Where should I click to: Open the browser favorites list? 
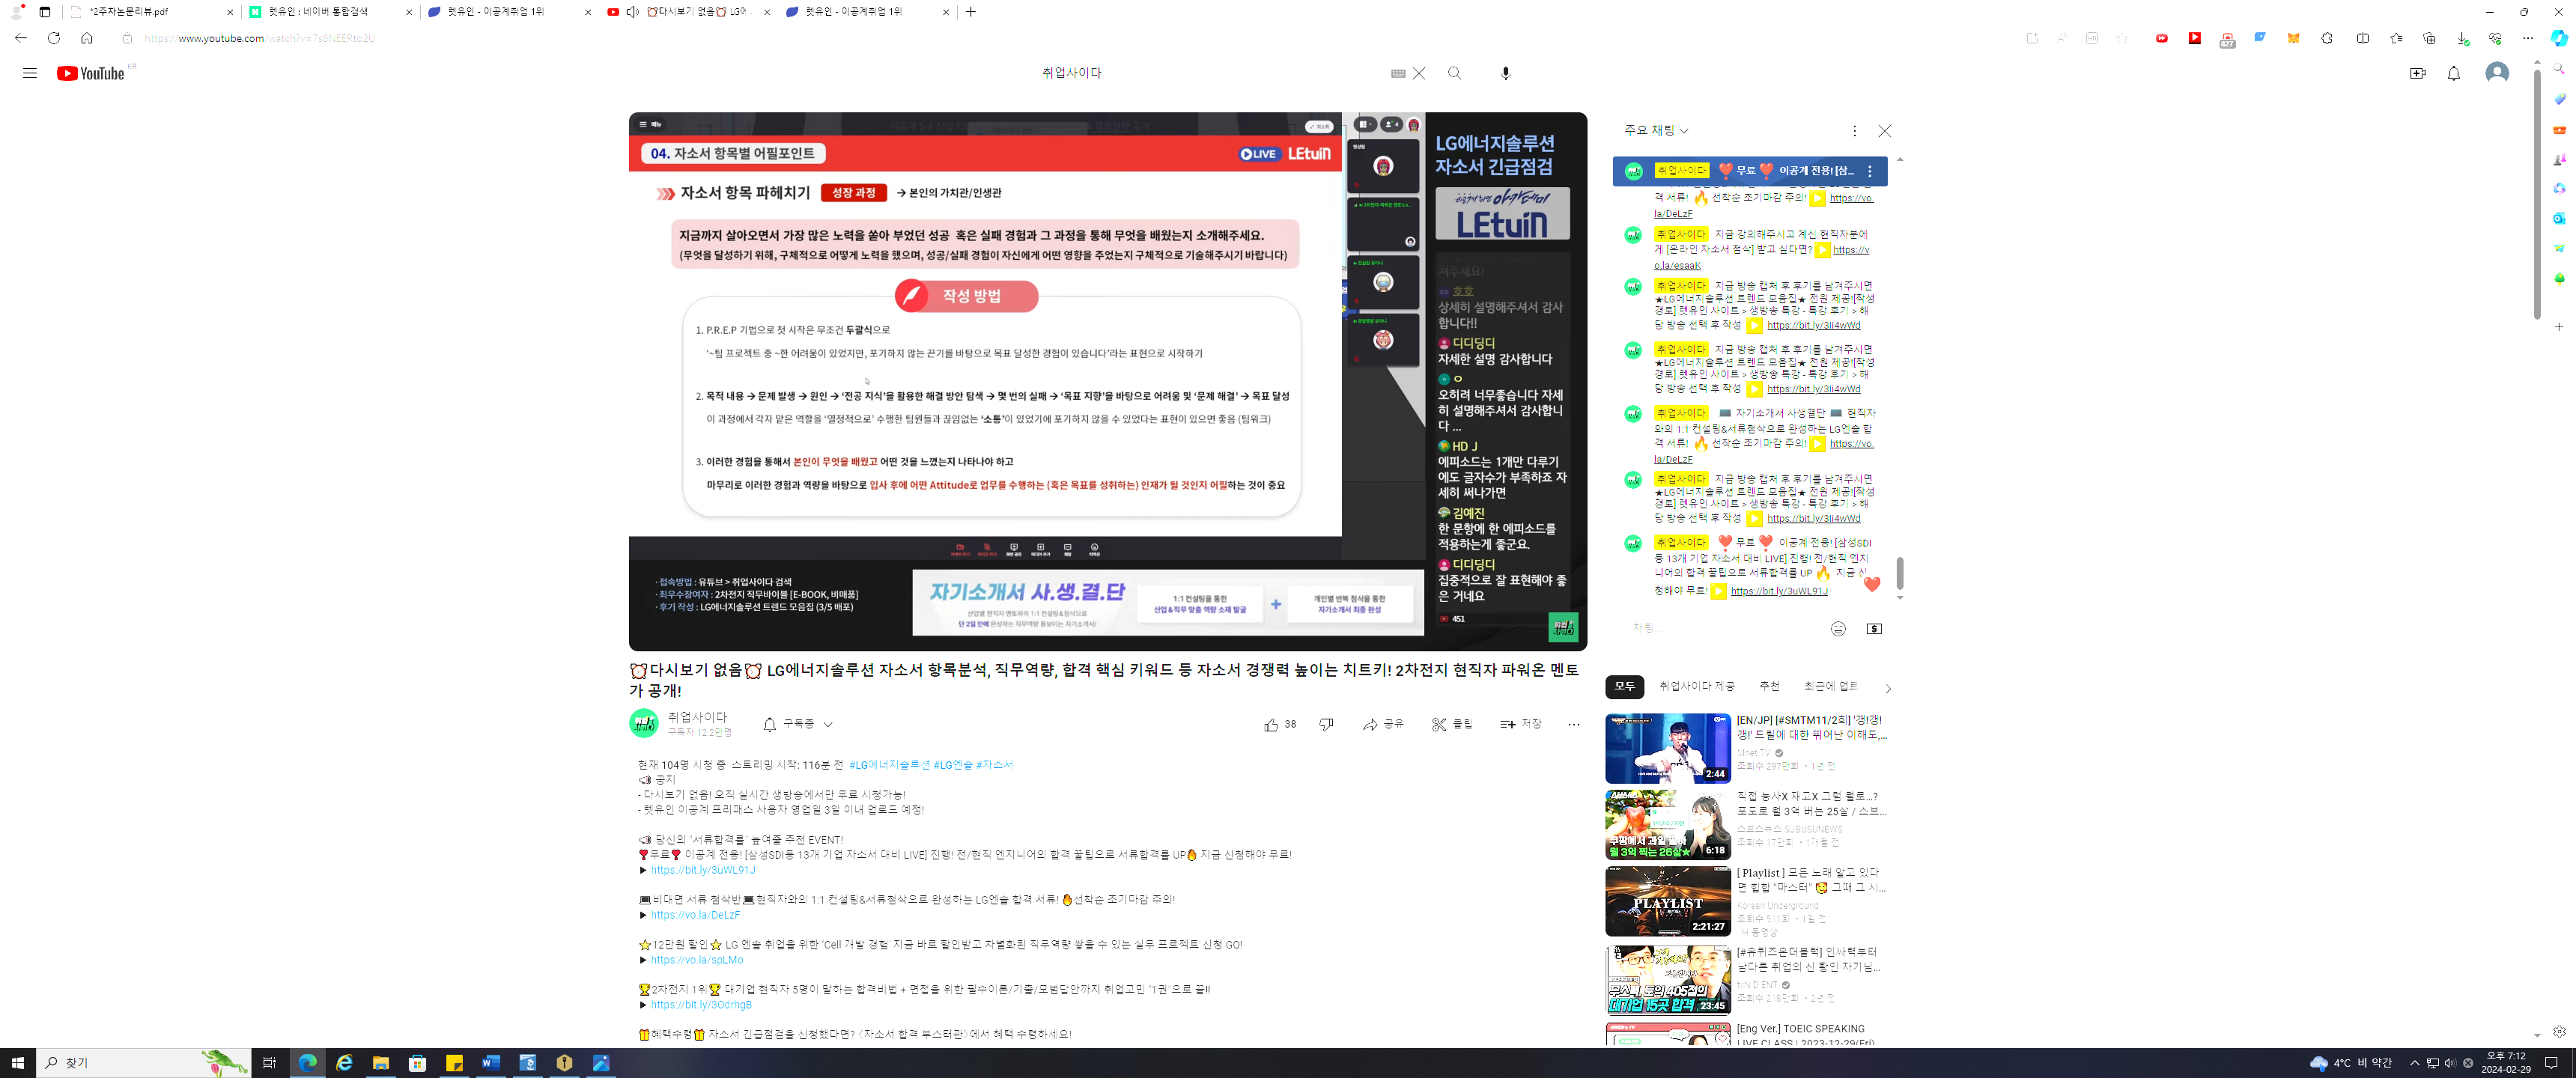(x=2396, y=38)
